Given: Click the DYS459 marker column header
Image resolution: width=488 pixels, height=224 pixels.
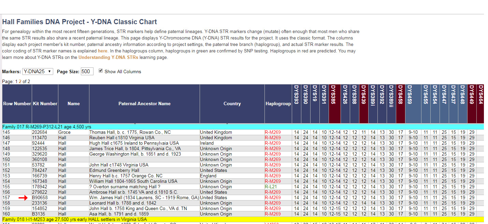Looking at the screenshot, I should 413,104.
